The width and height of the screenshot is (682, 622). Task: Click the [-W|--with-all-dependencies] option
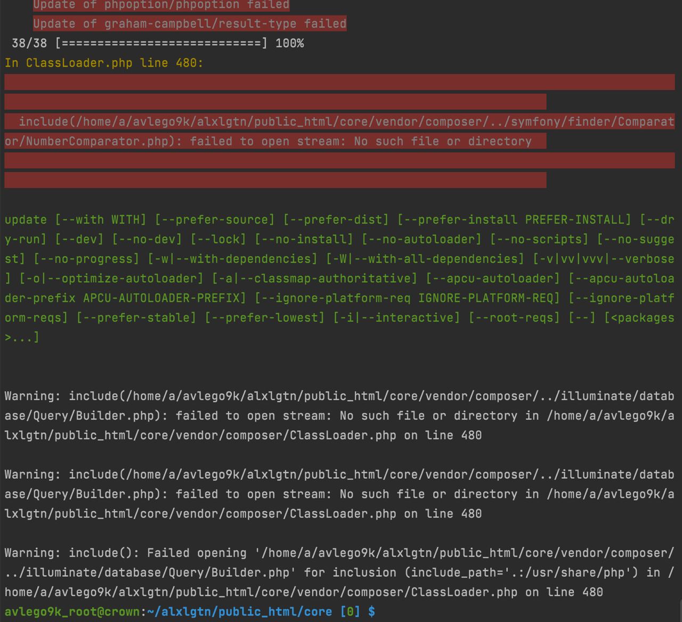click(x=425, y=259)
